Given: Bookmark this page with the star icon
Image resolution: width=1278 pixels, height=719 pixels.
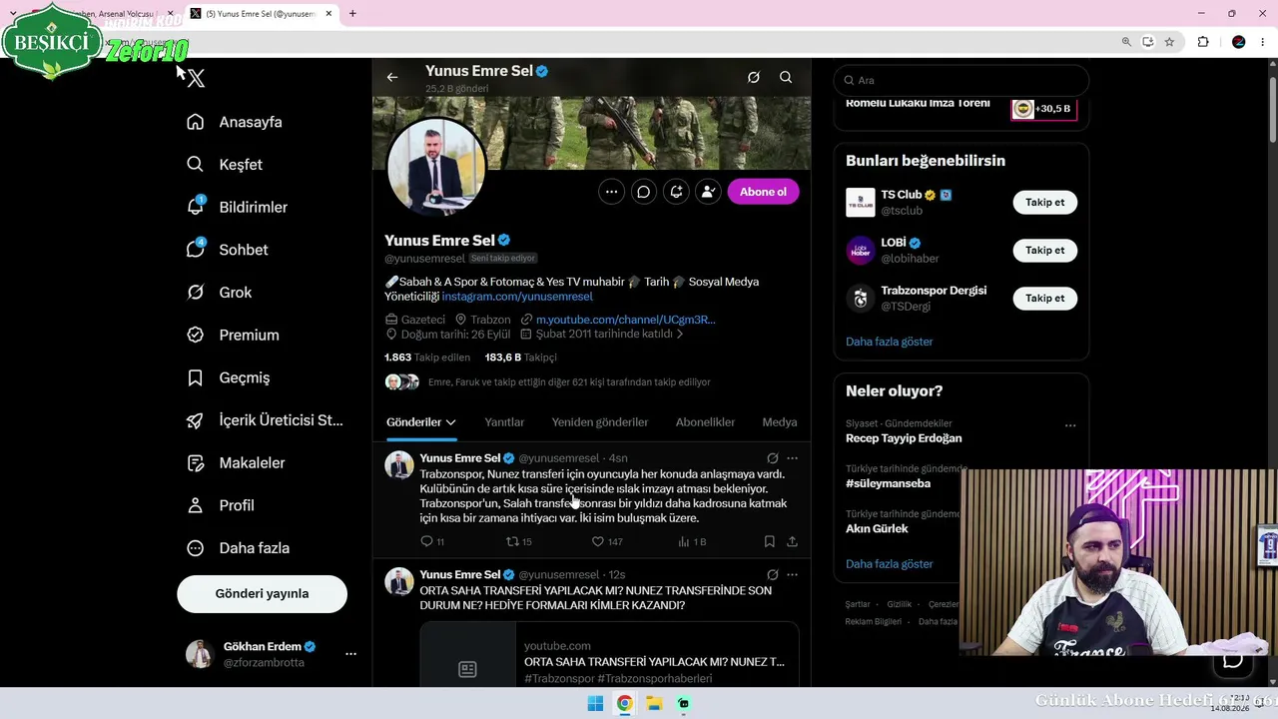Looking at the screenshot, I should pyautogui.click(x=1169, y=42).
